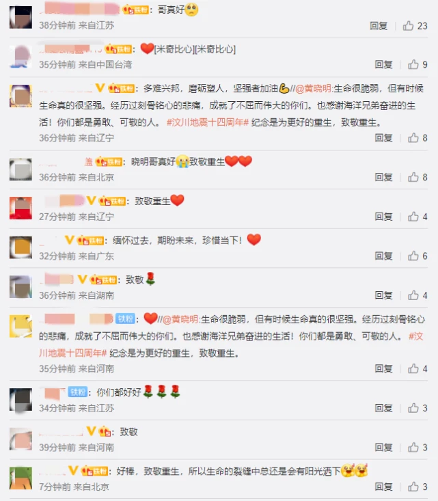
Task: Like the comment with 23 likes
Action: pyautogui.click(x=408, y=25)
